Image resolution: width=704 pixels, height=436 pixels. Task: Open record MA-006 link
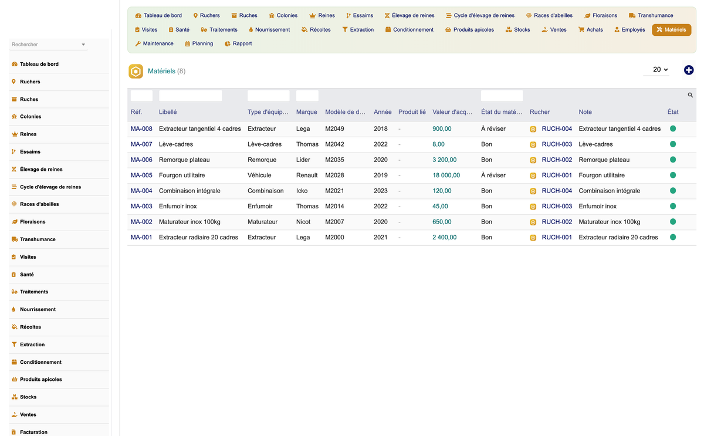click(x=141, y=160)
